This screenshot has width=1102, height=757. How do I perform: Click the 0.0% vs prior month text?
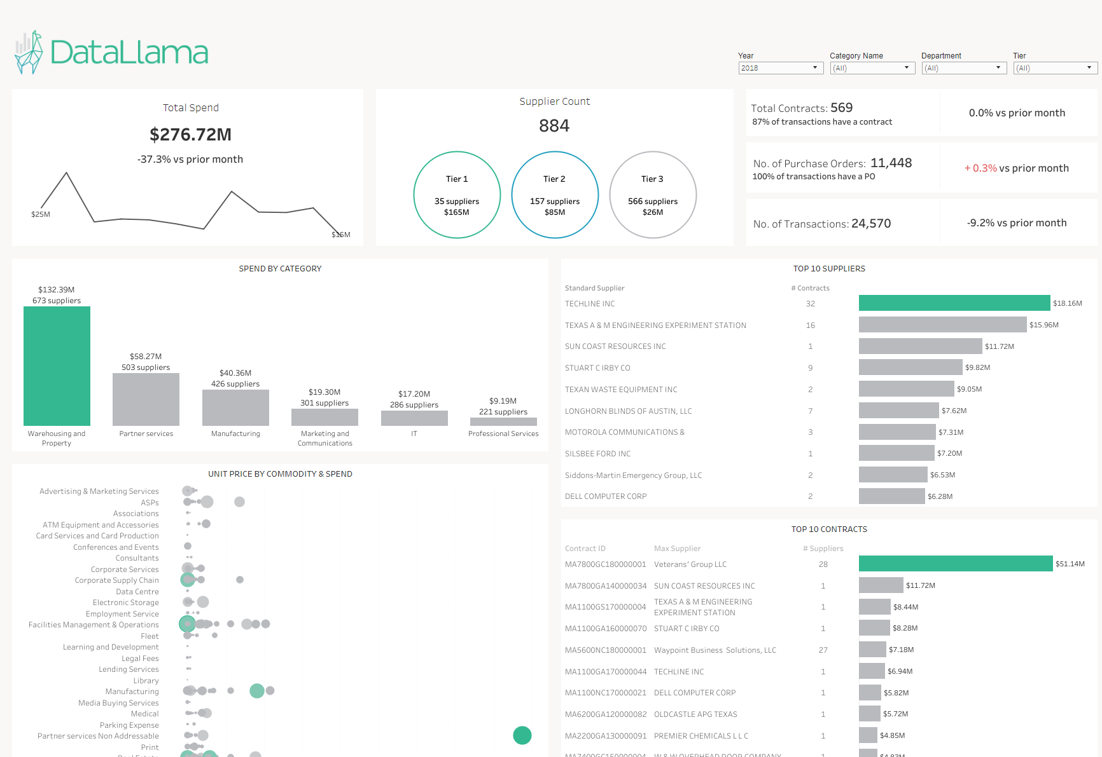(x=1017, y=113)
